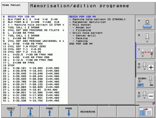Select line 18 STOP
The width and height of the screenshot is (156, 118).
click(x=9, y=65)
